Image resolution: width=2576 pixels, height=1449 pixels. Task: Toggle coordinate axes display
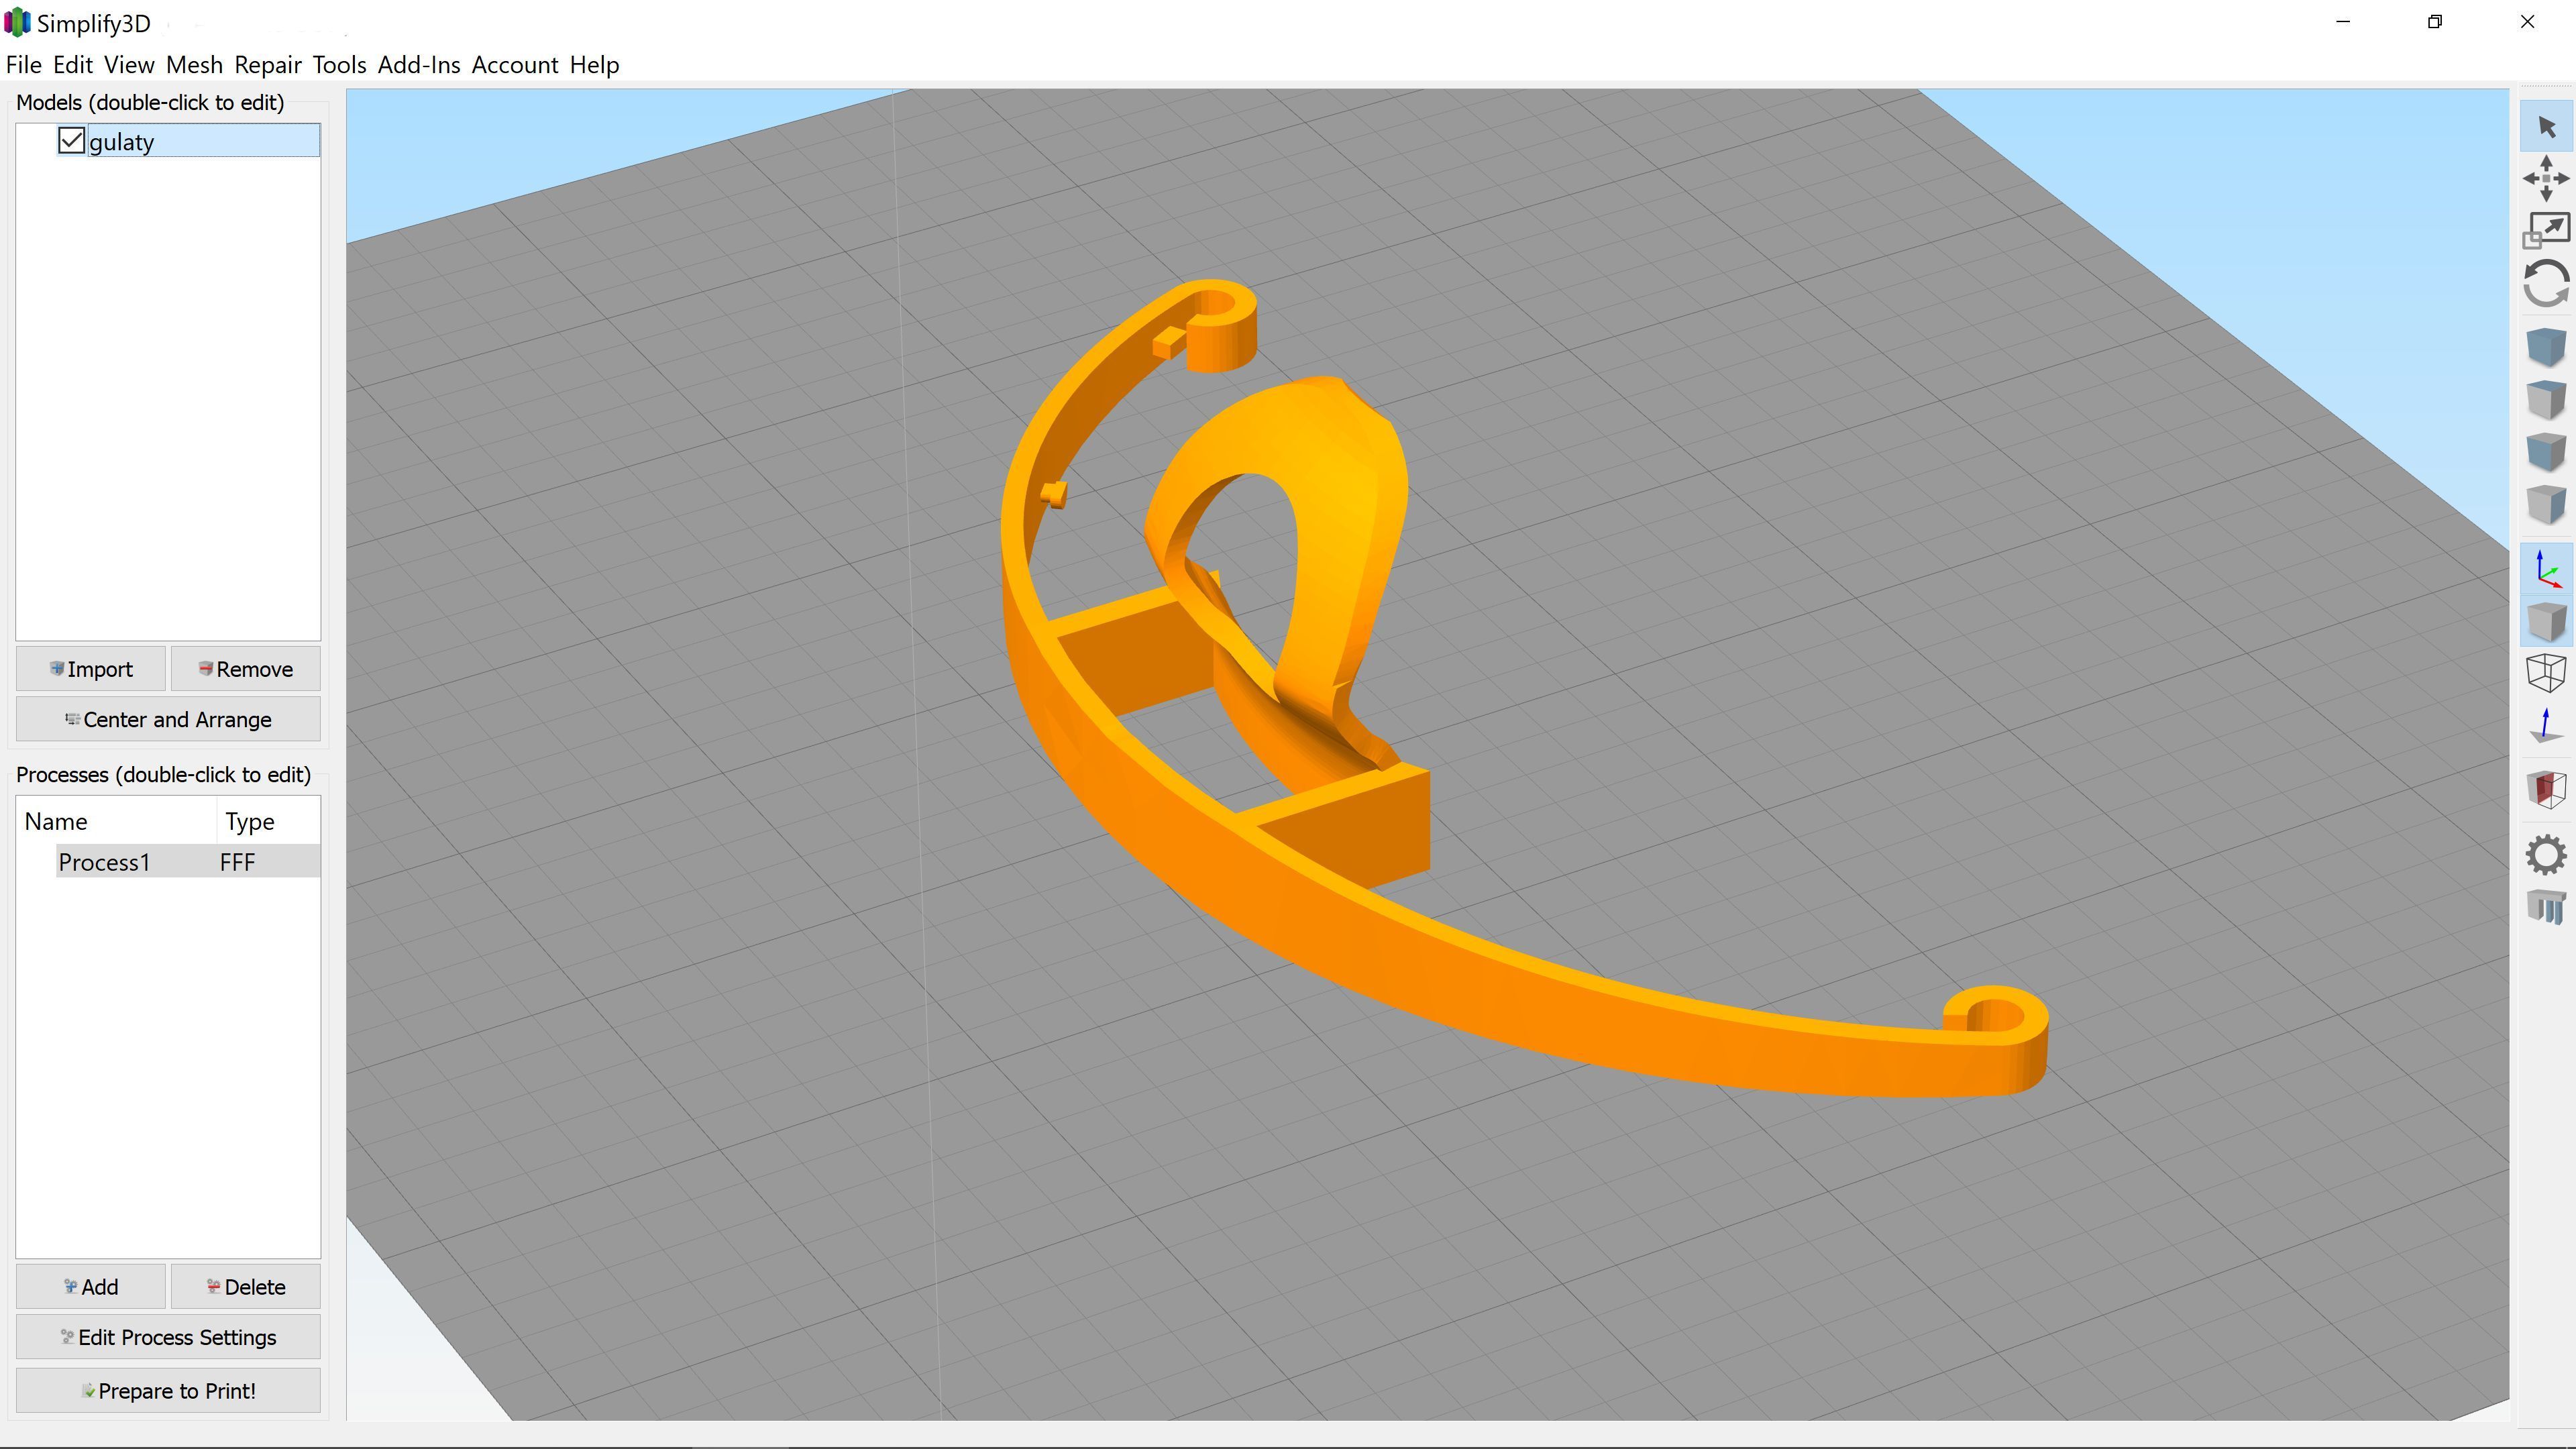point(2546,569)
